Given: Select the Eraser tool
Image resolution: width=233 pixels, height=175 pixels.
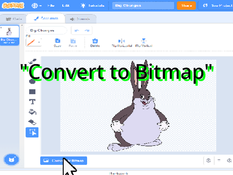Looking at the screenshot, I should click(32, 122).
